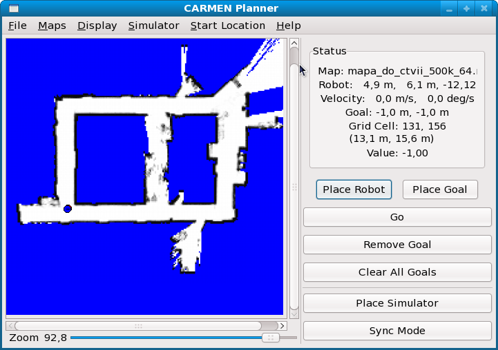The image size is (498, 350).
Task: Open the File menu
Action: tap(17, 25)
